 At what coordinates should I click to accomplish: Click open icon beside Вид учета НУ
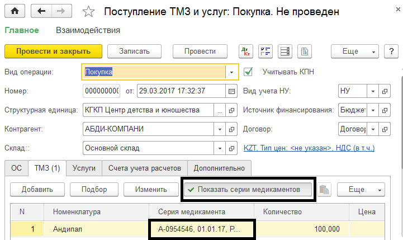(385, 91)
